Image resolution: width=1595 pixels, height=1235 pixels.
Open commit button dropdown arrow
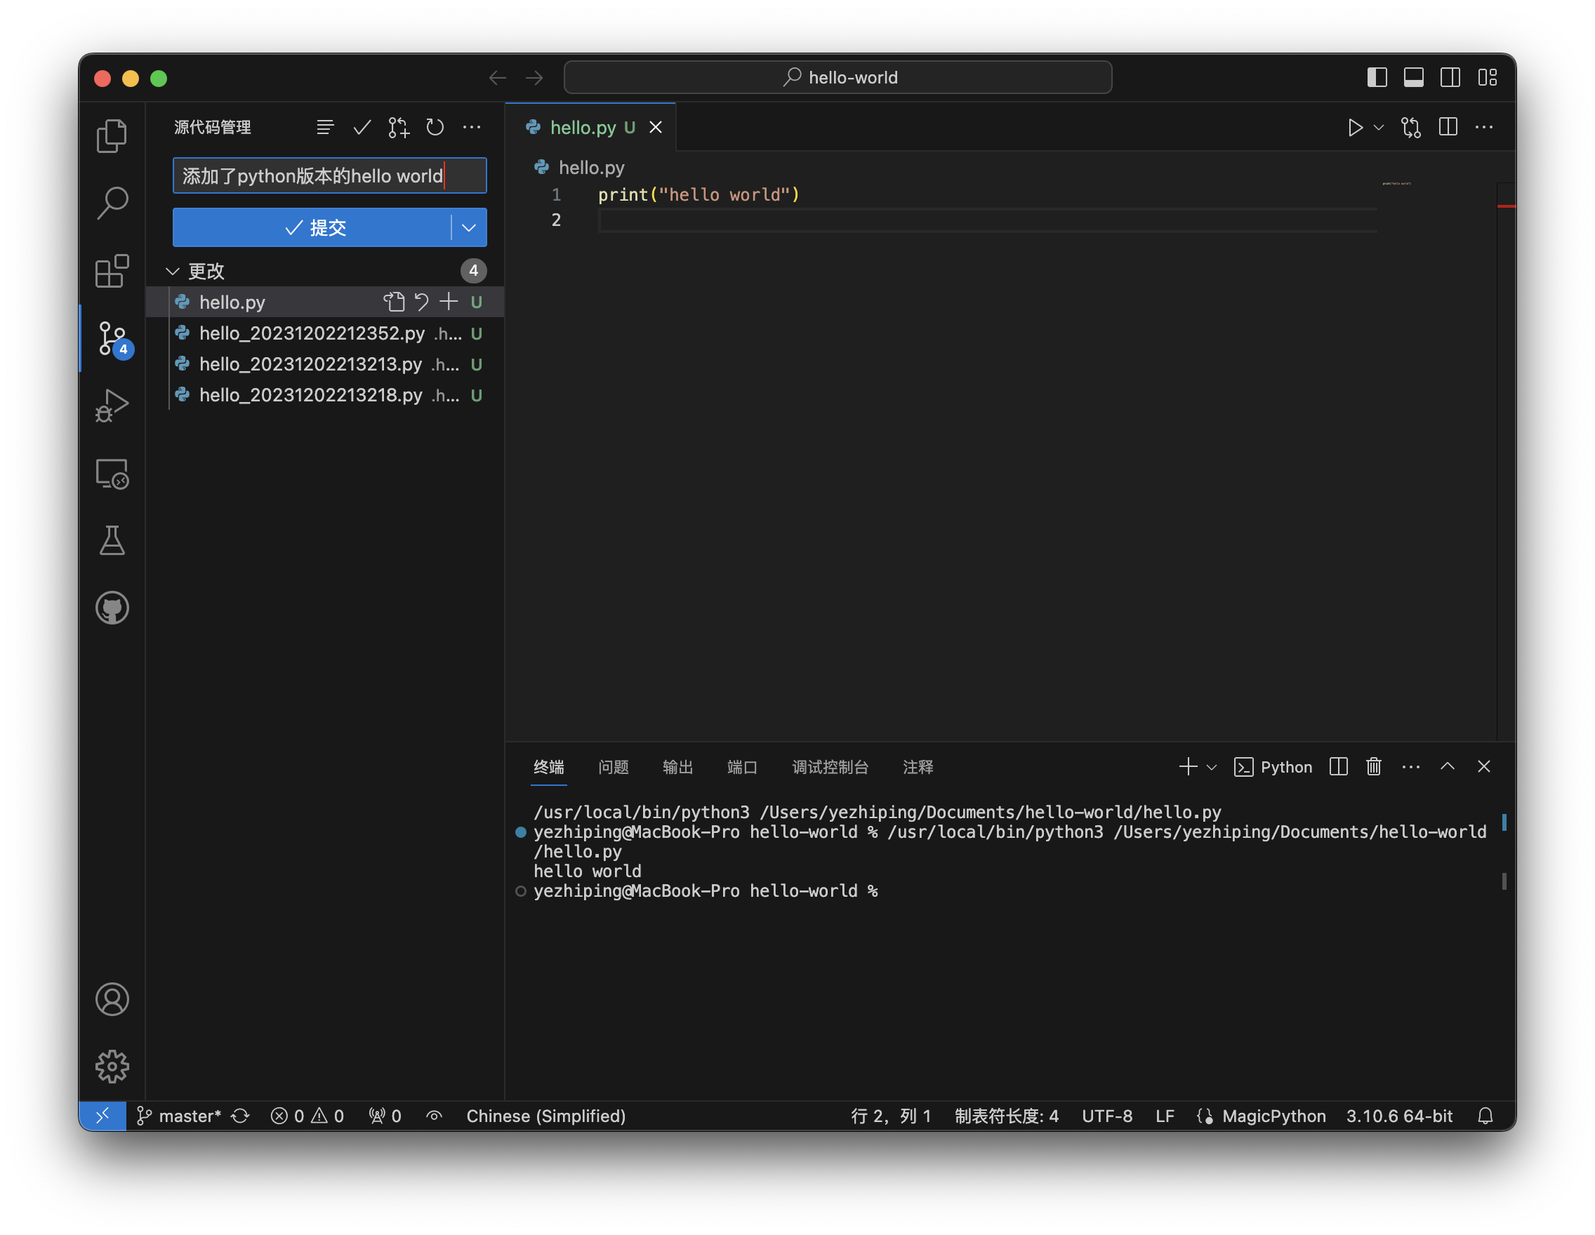pyautogui.click(x=470, y=228)
